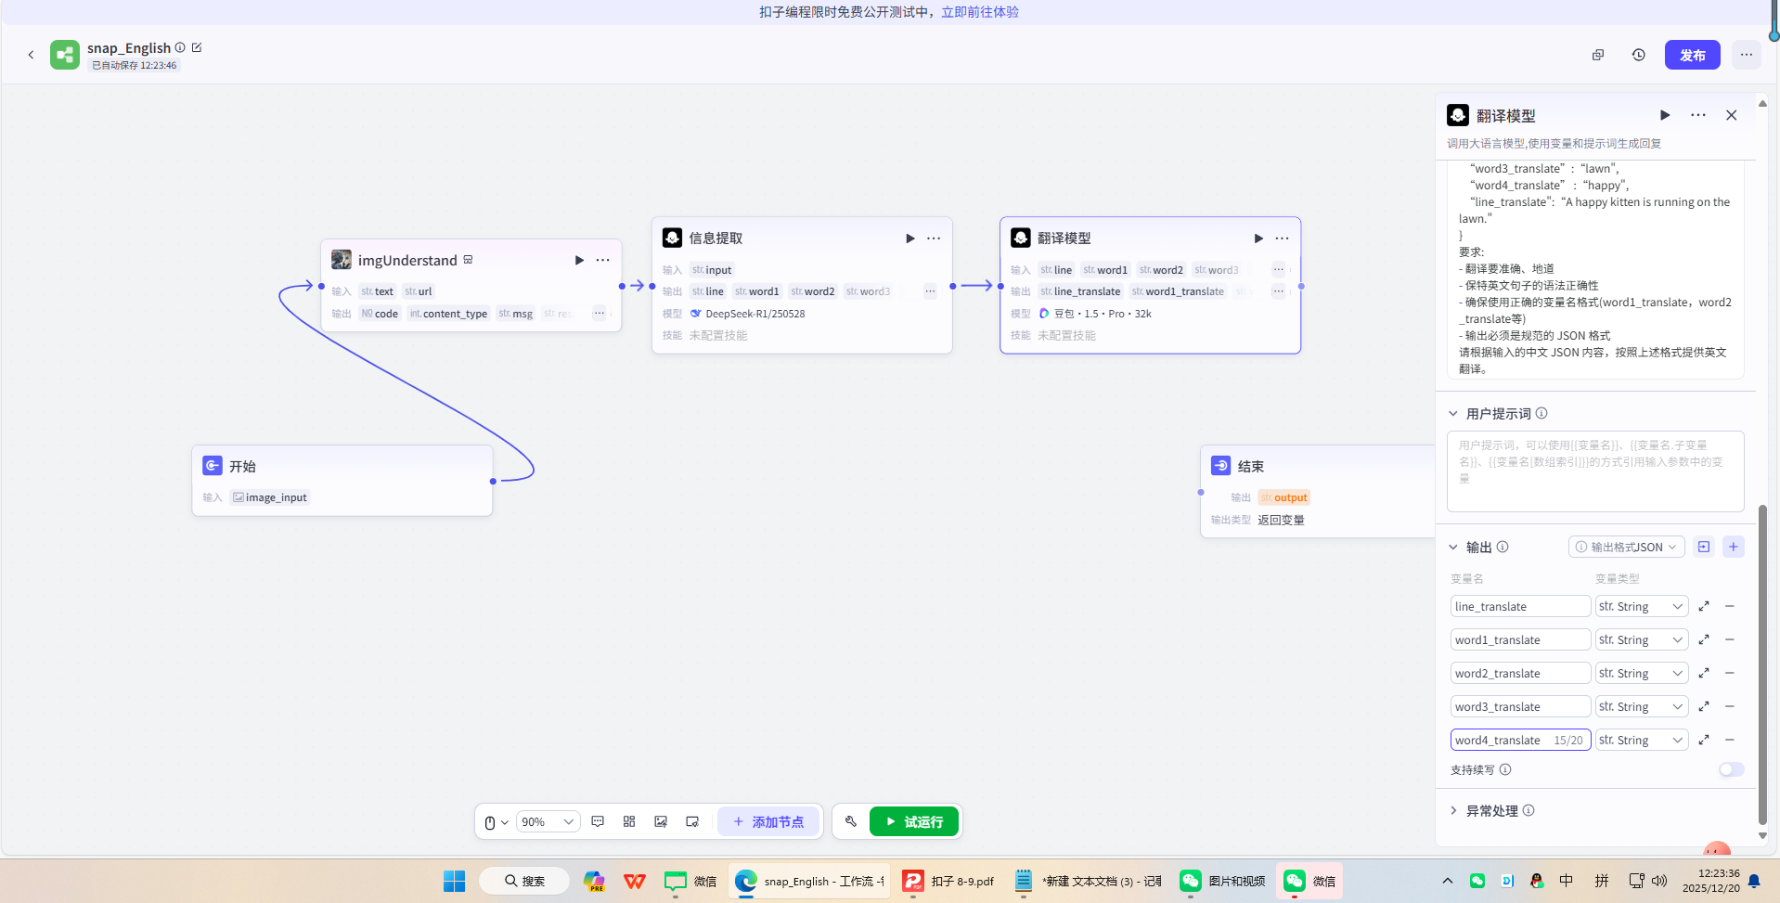Run 翻译模型 from the side panel

(1665, 115)
